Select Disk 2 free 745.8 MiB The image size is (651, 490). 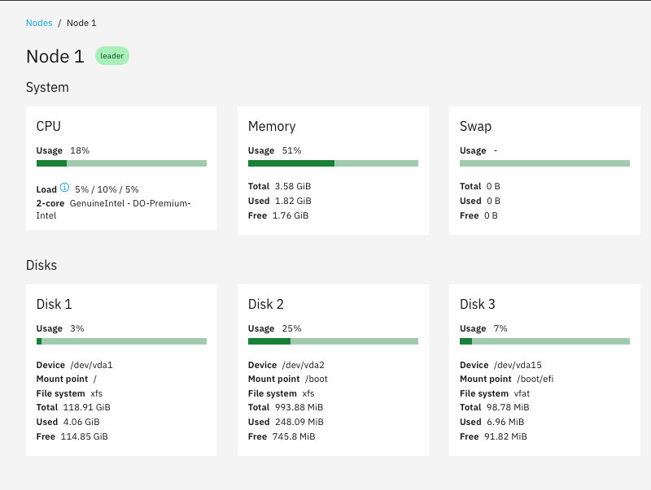coord(294,436)
